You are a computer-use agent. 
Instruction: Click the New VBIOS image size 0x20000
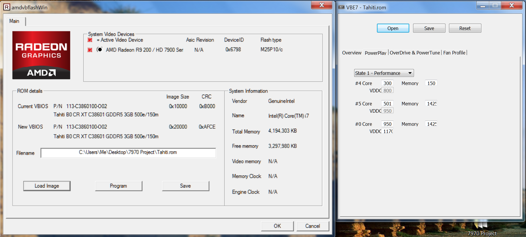tap(178, 127)
